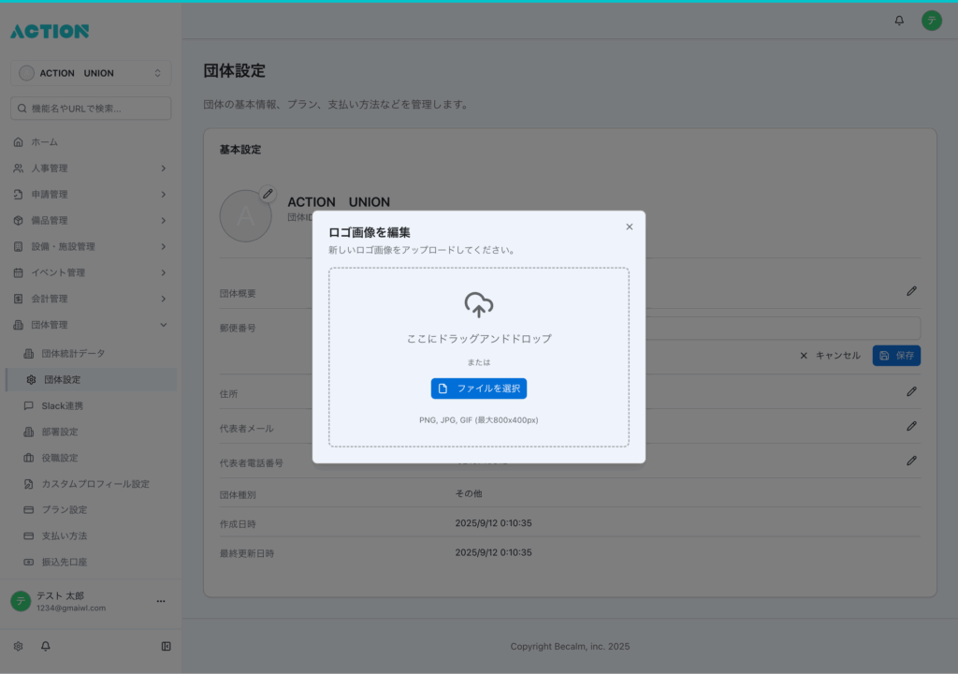
Task: Close the logo image edit dialog
Action: (629, 227)
